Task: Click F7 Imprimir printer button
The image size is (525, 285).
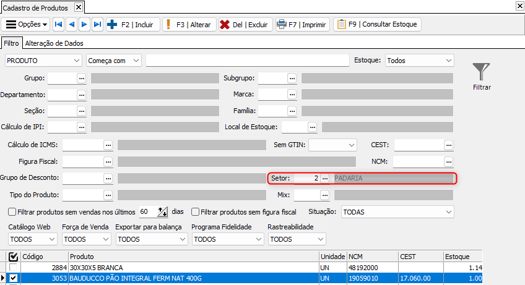Action: click(302, 25)
